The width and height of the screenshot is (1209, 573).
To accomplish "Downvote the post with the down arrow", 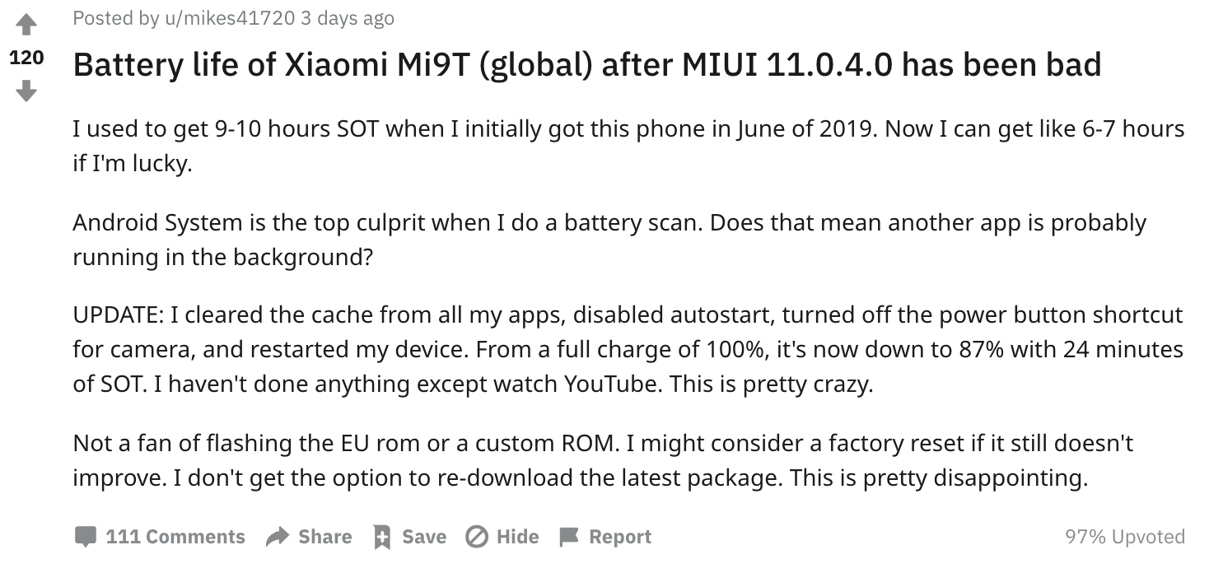I will (x=26, y=91).
